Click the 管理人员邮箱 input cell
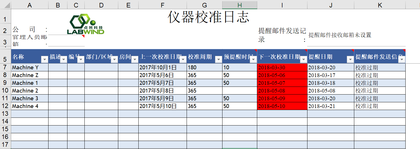 (x=66, y=41)
